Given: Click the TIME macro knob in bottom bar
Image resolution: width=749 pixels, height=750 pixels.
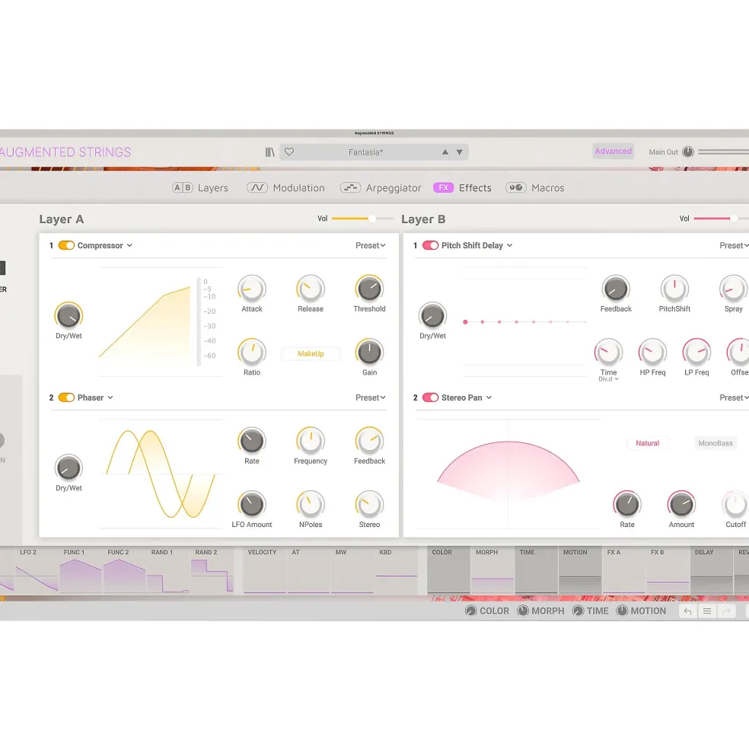Looking at the screenshot, I should (x=578, y=611).
